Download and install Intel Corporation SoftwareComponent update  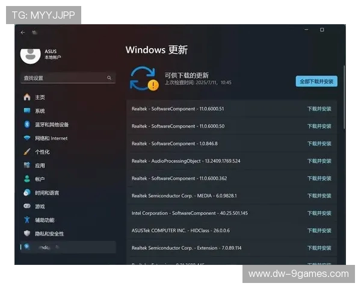319,213
